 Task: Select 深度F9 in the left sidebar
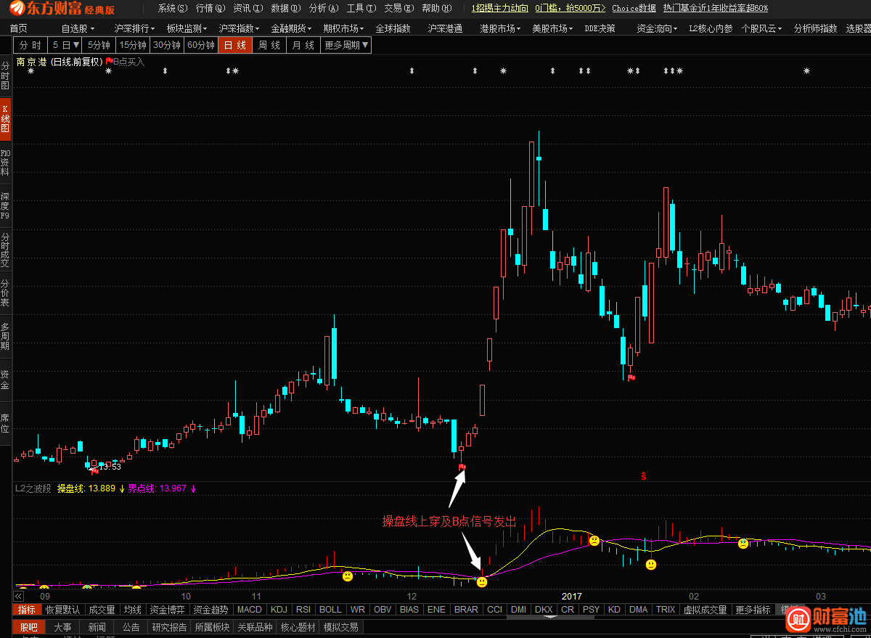[5, 206]
